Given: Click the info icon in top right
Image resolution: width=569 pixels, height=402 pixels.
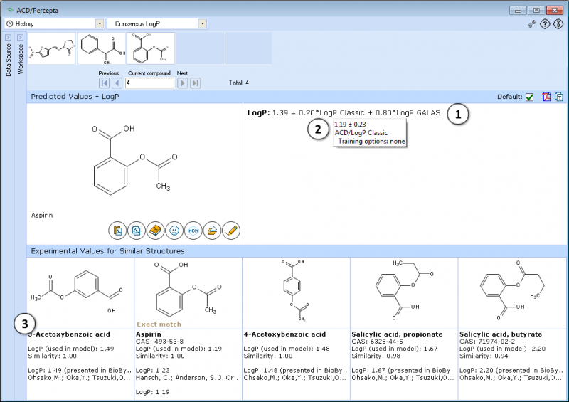Looking at the screenshot, I should click(x=558, y=24).
